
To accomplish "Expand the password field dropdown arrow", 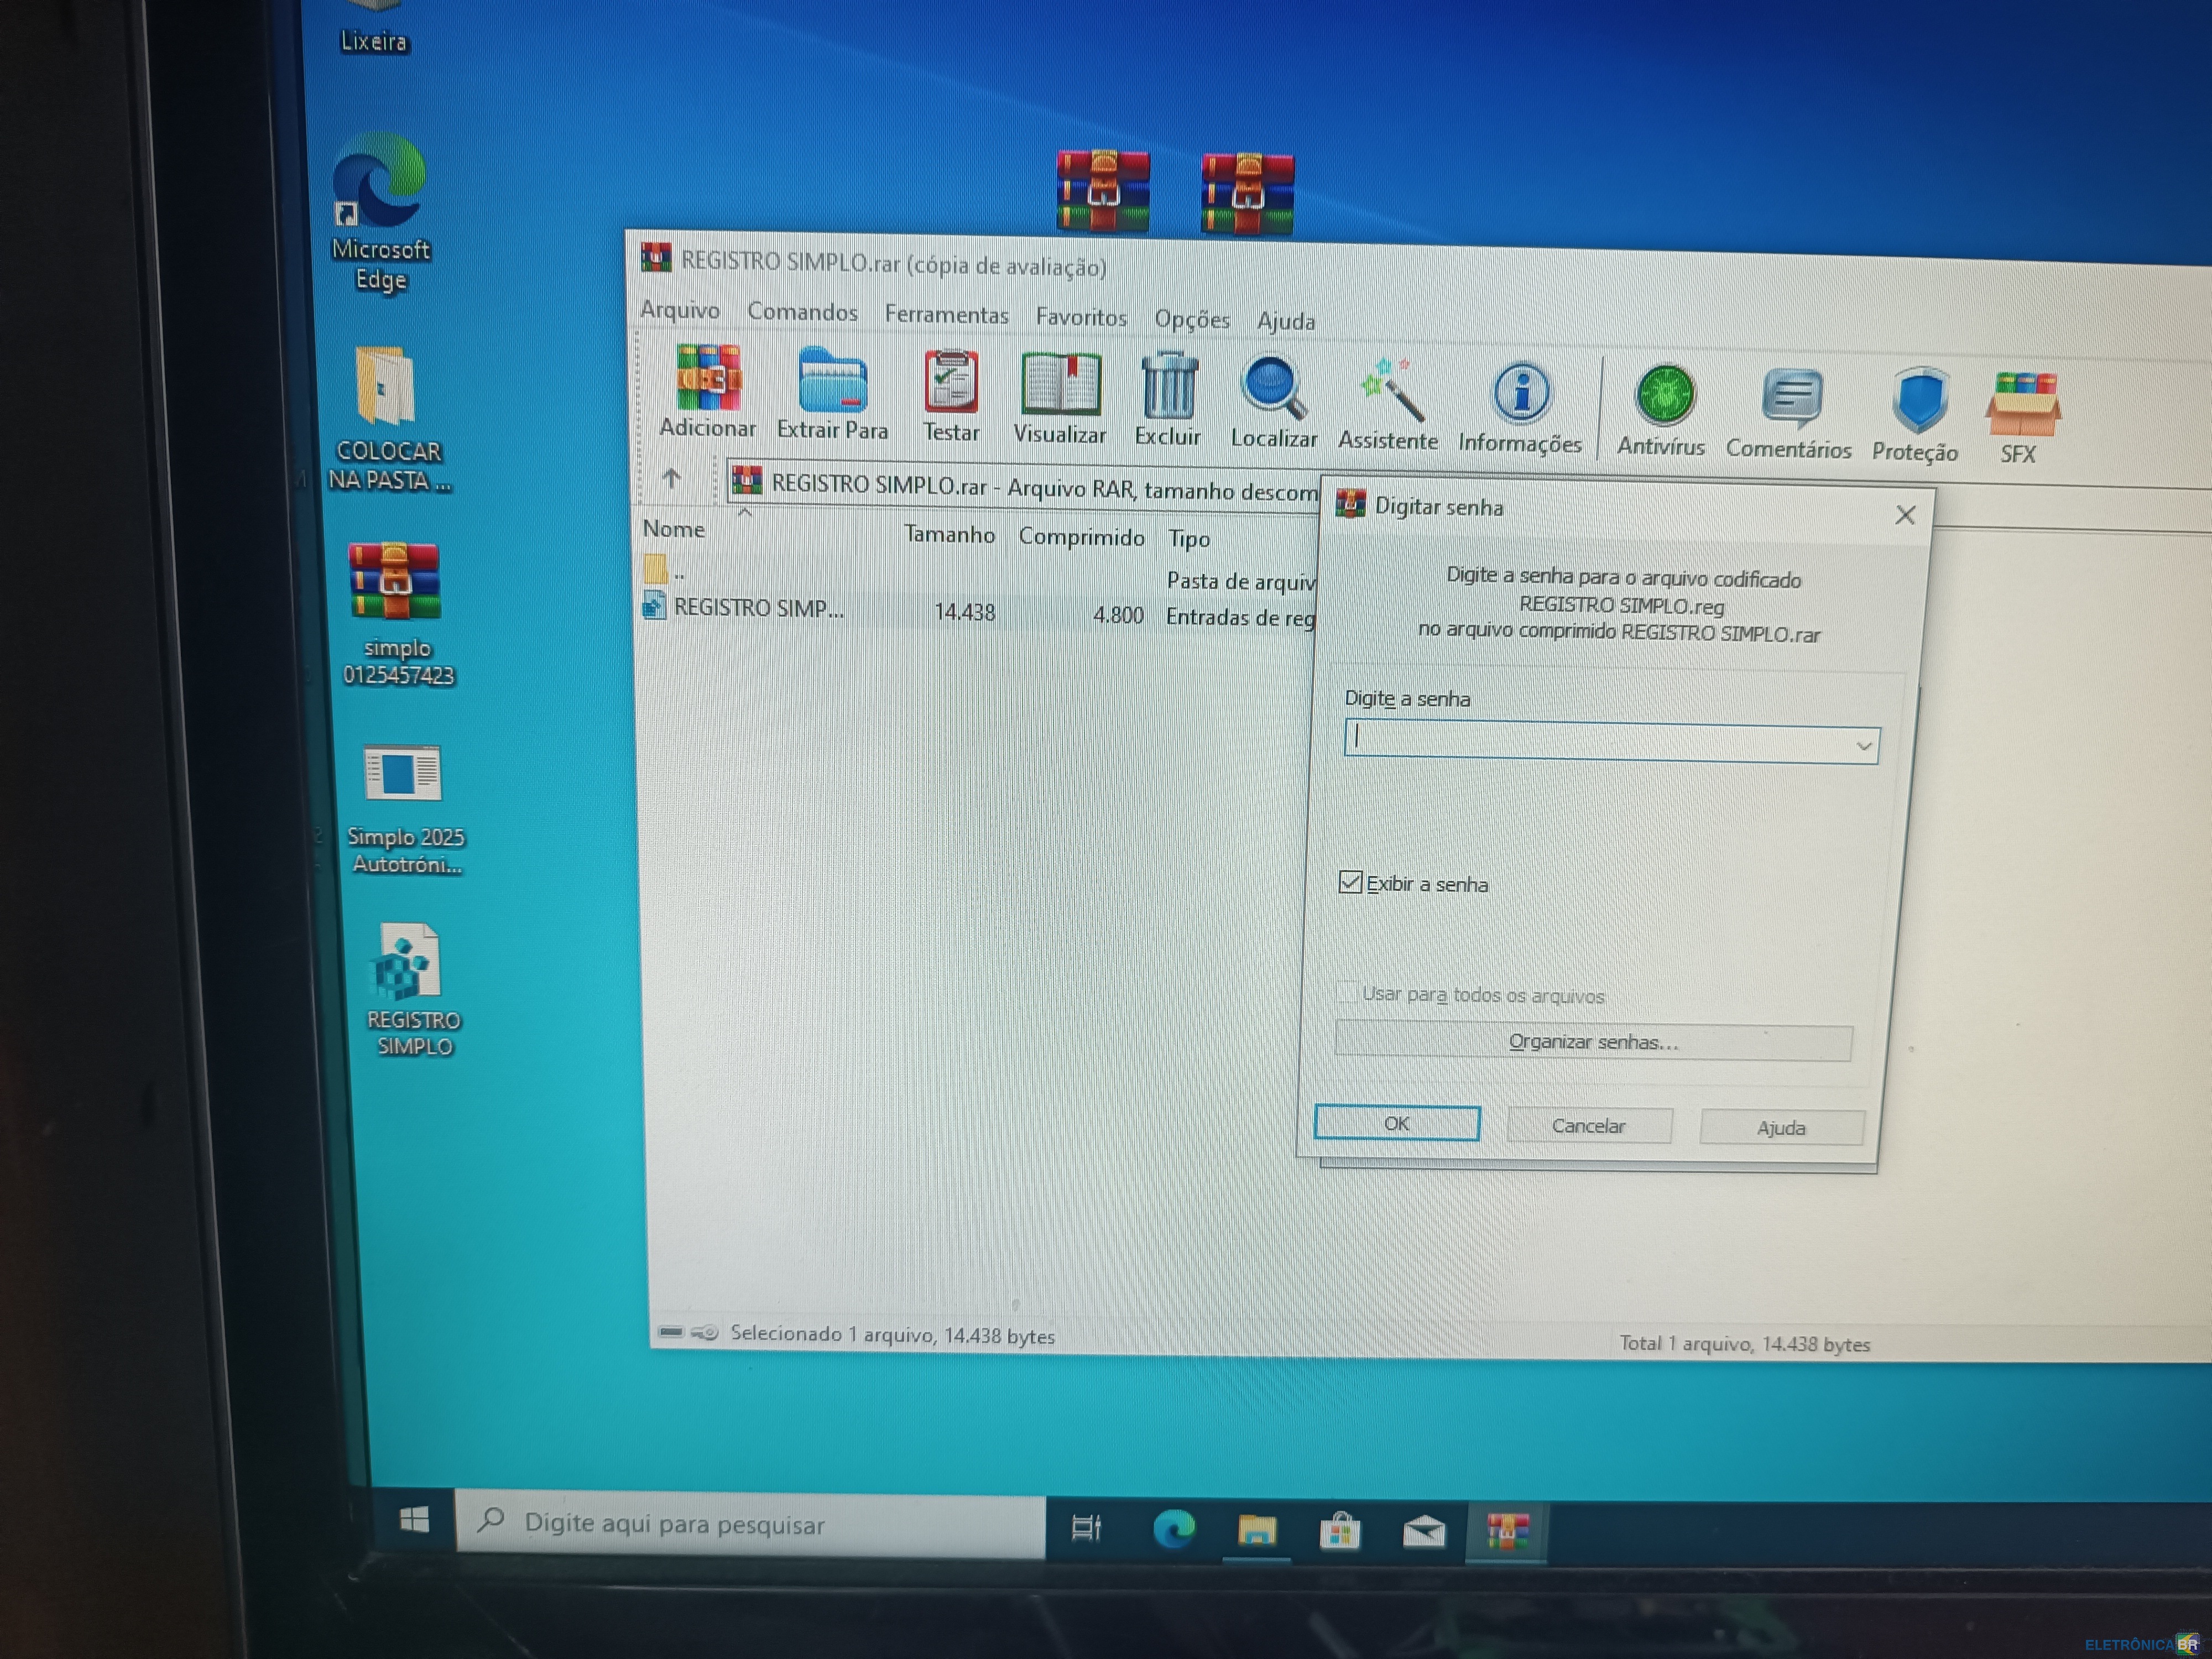I will [x=1863, y=746].
